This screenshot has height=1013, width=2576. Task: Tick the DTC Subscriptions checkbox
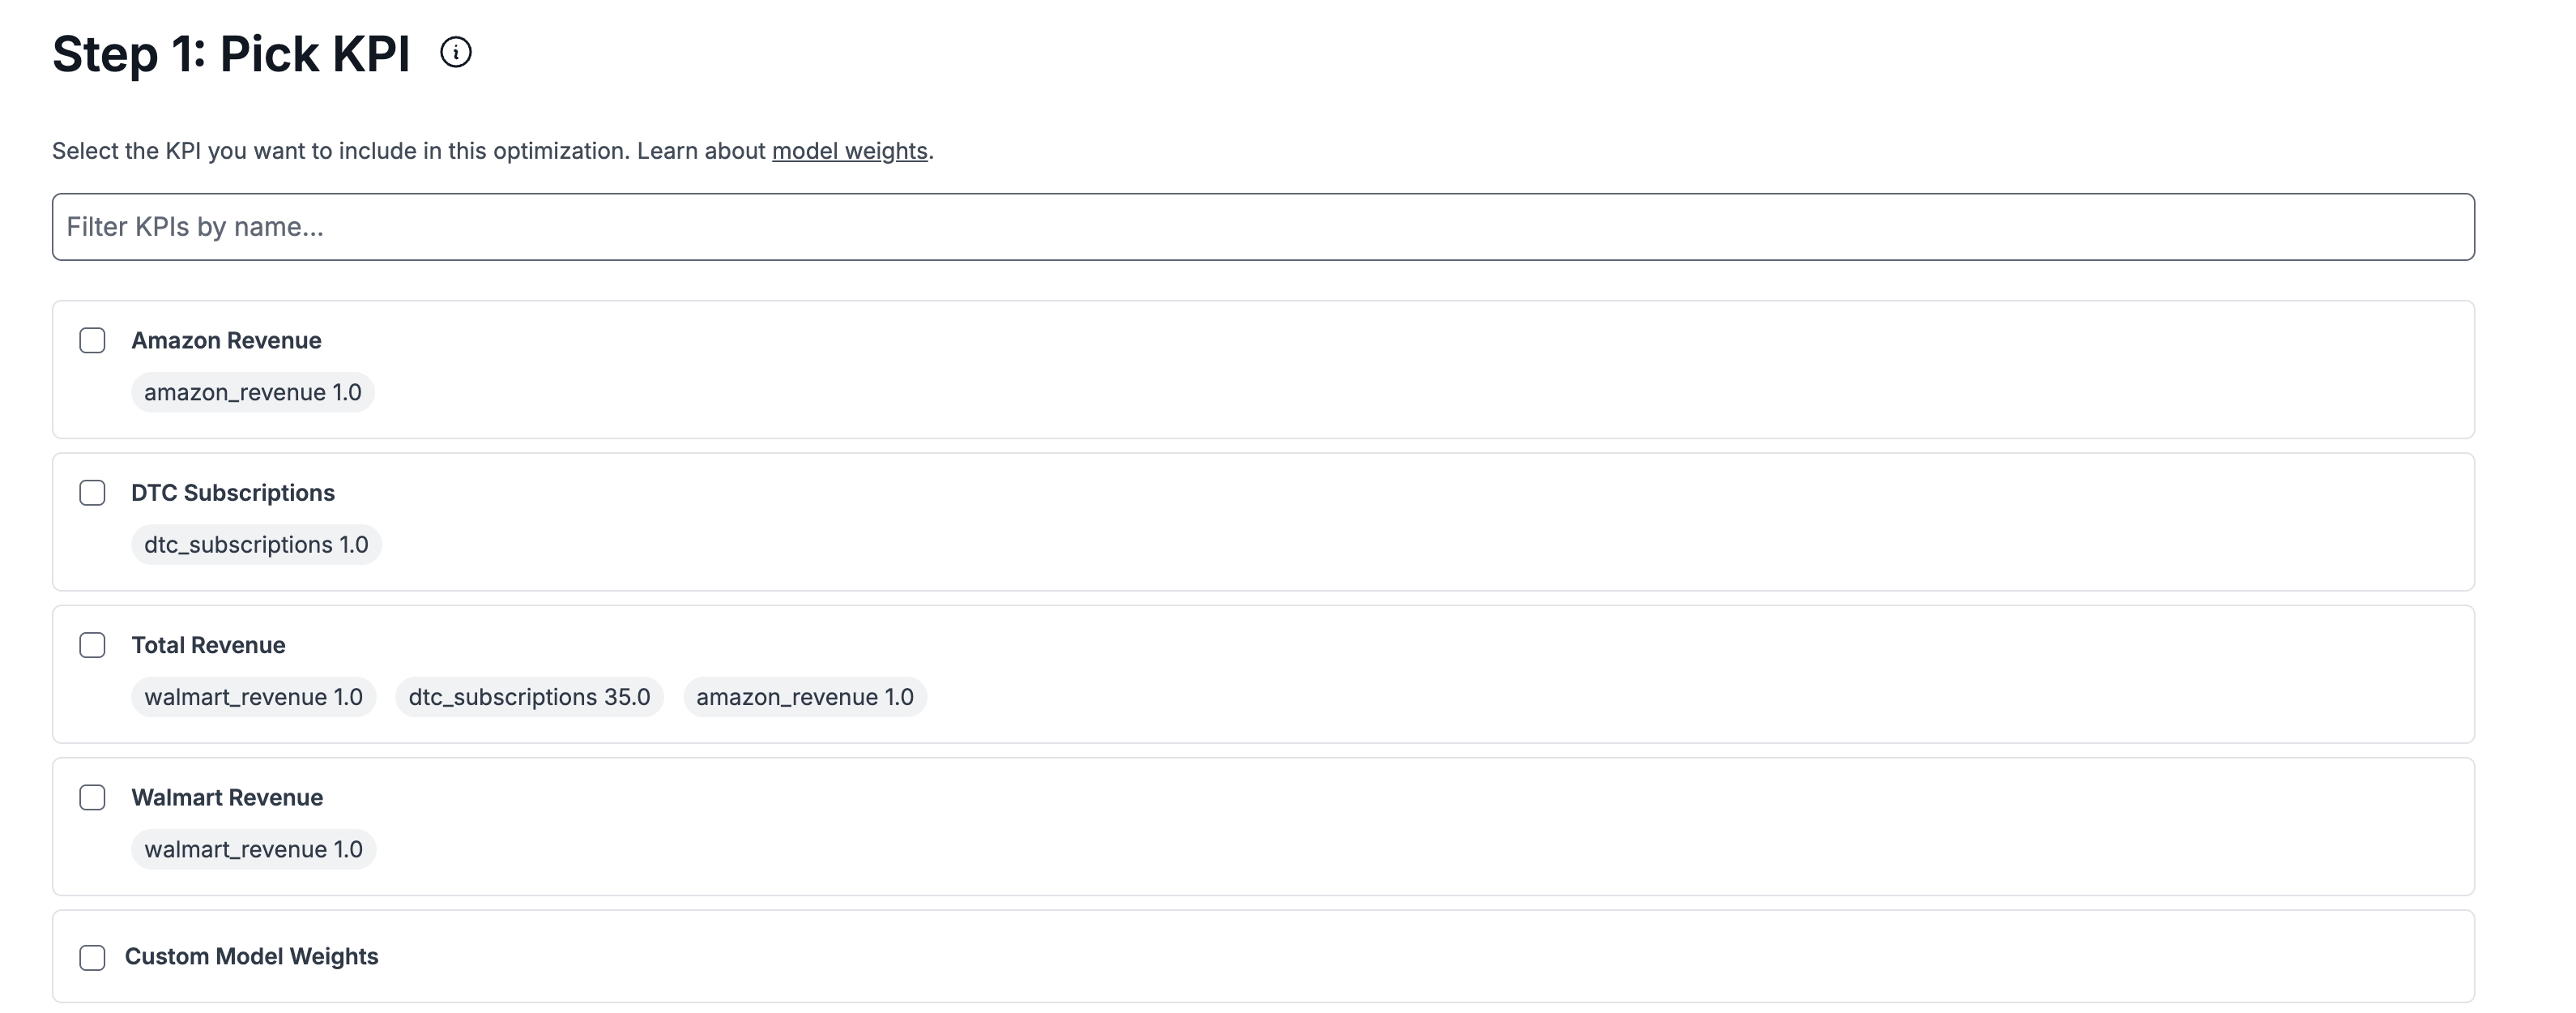coord(92,493)
